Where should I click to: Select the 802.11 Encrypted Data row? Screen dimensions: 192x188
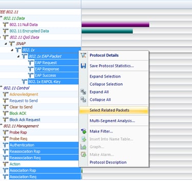[29, 31]
